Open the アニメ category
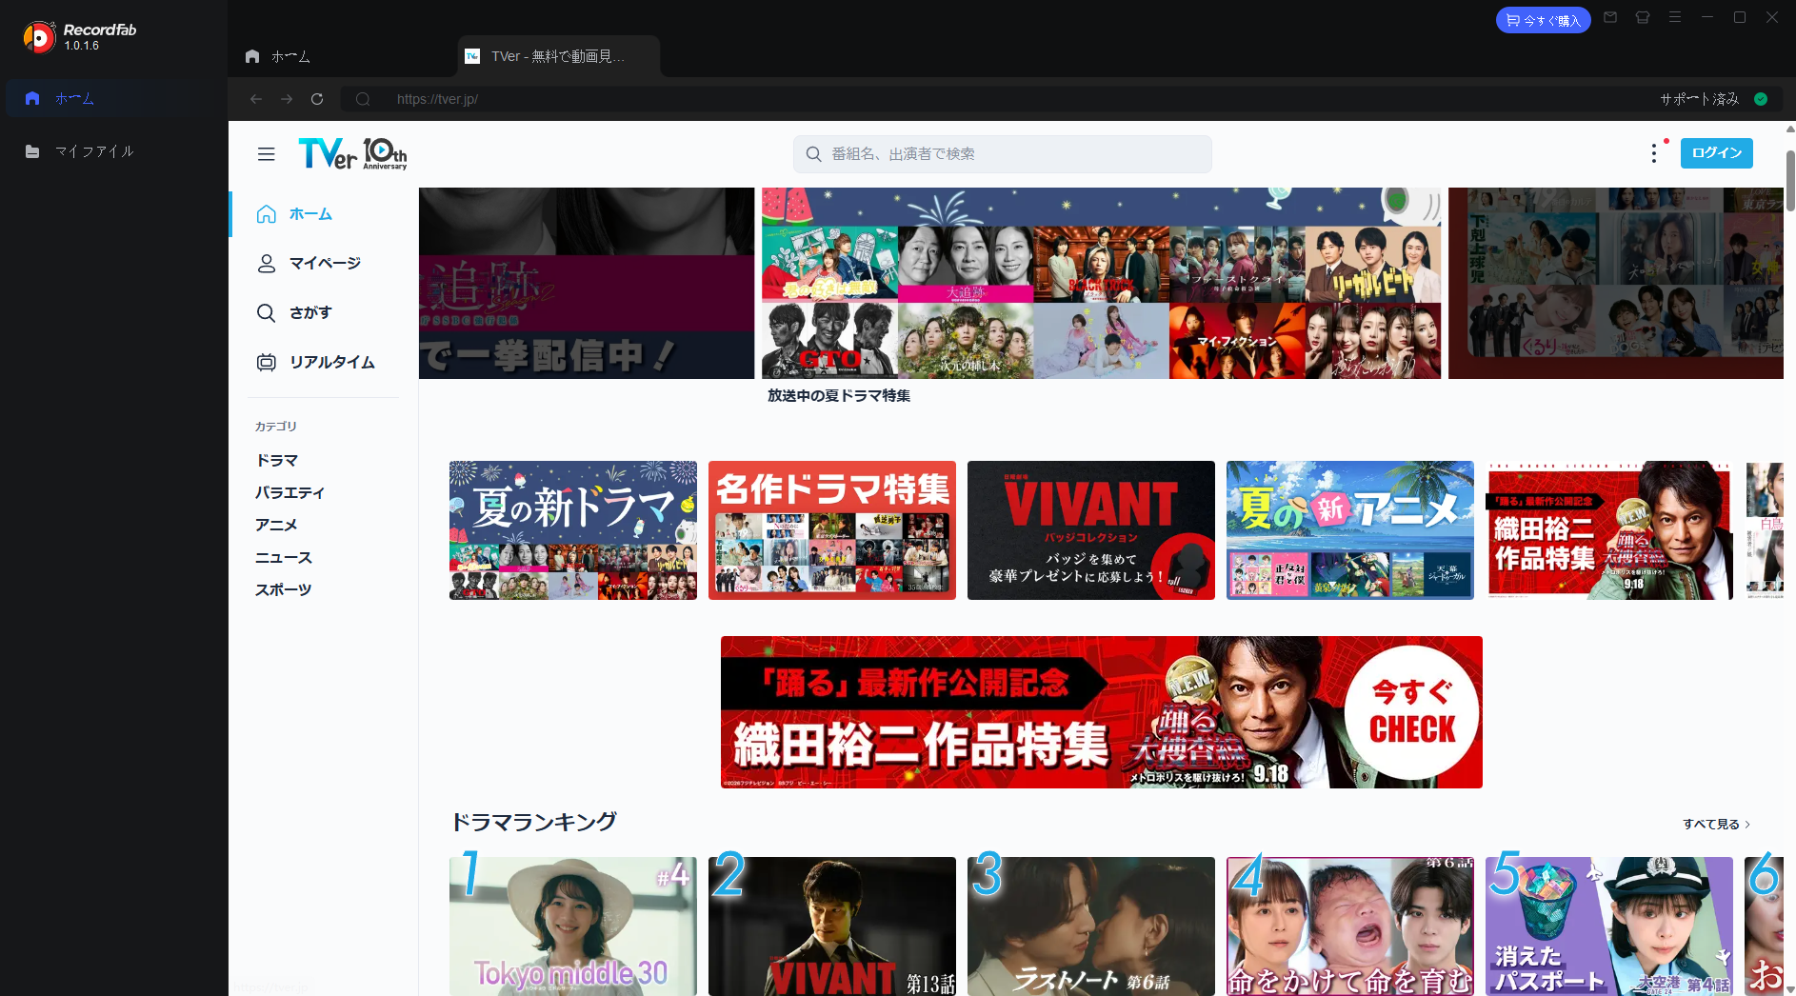Screen dimensions: 1796x996 276,526
